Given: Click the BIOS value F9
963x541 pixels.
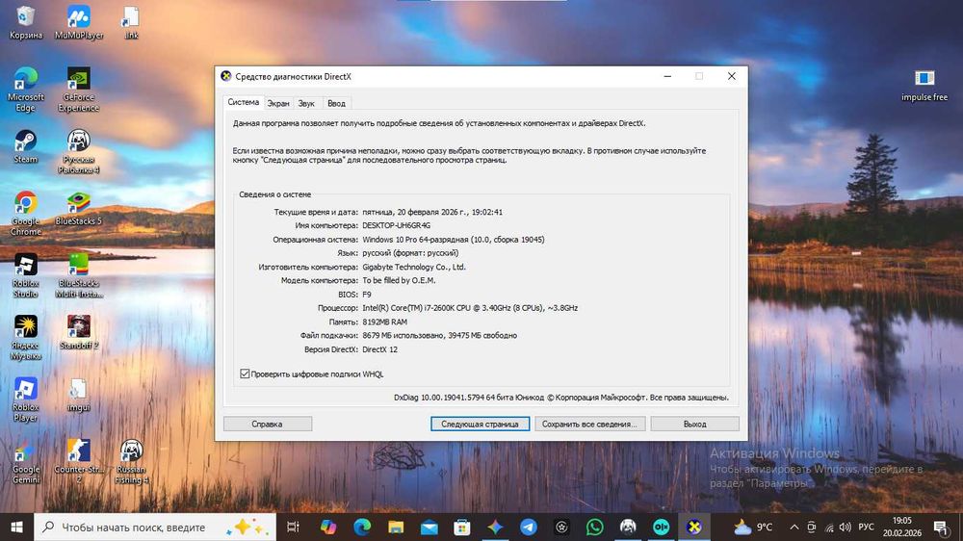Looking at the screenshot, I should [x=367, y=295].
